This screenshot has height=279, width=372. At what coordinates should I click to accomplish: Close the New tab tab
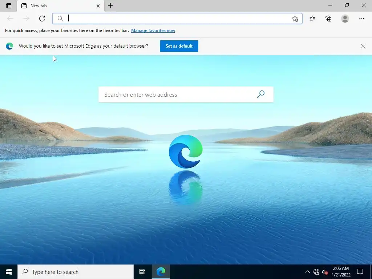[98, 6]
